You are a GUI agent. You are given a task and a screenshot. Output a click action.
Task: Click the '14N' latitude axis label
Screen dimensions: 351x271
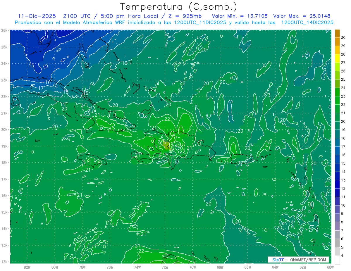pos(4,229)
